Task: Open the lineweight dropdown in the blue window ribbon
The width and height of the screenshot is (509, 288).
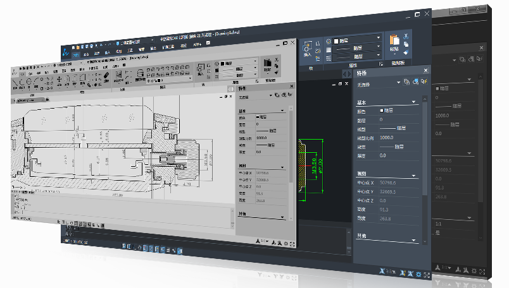Action: coord(378,56)
